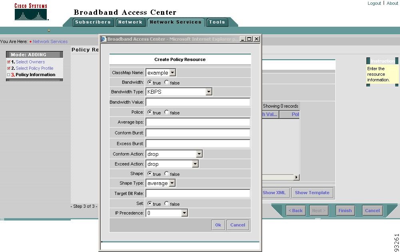Click the Conform Burst input field

pos(198,133)
